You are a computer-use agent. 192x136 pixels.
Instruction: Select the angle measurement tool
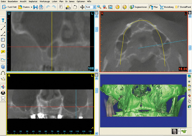[x=3, y=34]
